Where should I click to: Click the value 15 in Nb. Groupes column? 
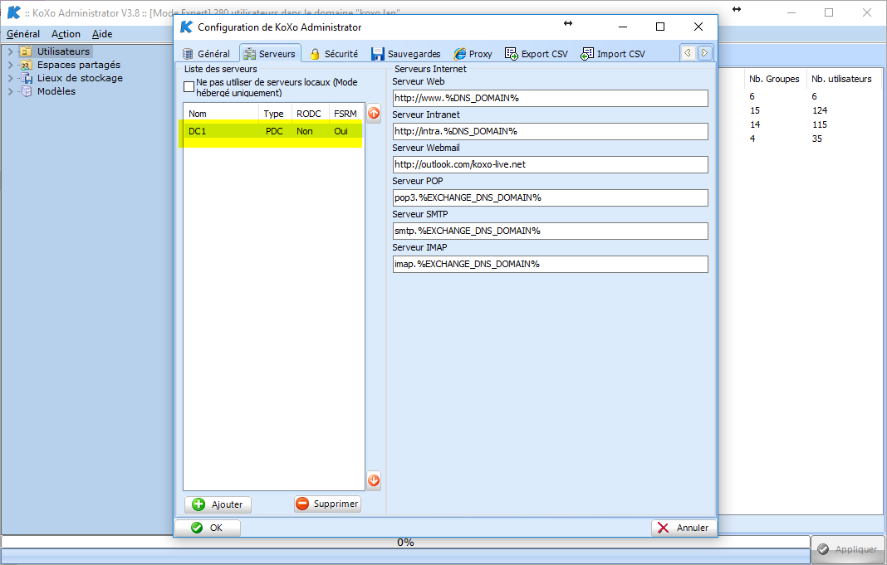coord(755,110)
